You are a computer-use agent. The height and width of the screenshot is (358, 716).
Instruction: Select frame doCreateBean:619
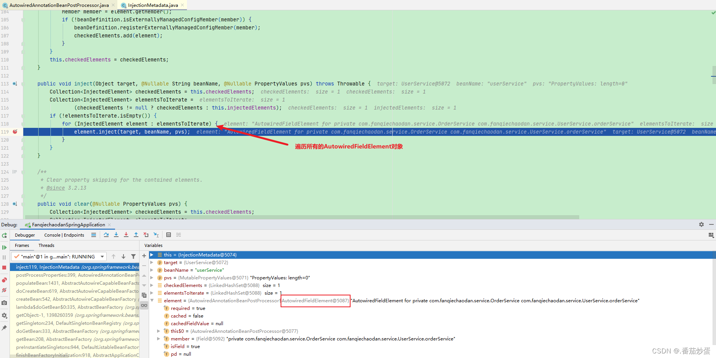pos(75,291)
